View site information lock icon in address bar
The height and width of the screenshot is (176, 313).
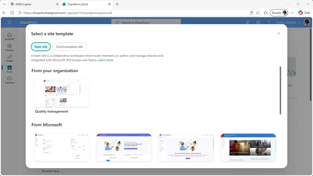20,13
